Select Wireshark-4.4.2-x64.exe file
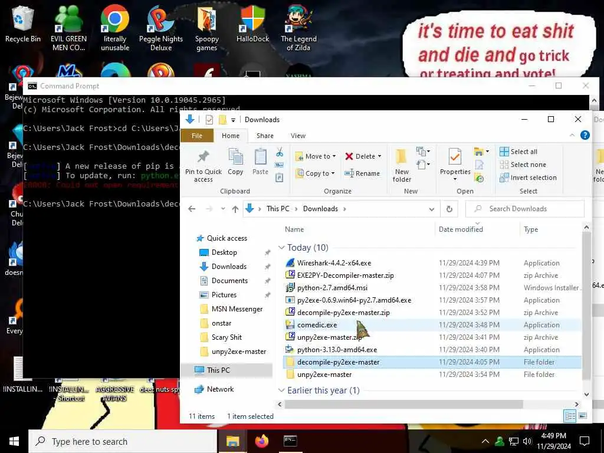This screenshot has width=604, height=453. 334,263
